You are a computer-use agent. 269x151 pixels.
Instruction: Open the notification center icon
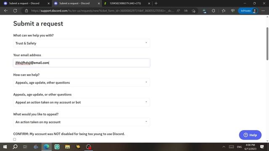262,147
